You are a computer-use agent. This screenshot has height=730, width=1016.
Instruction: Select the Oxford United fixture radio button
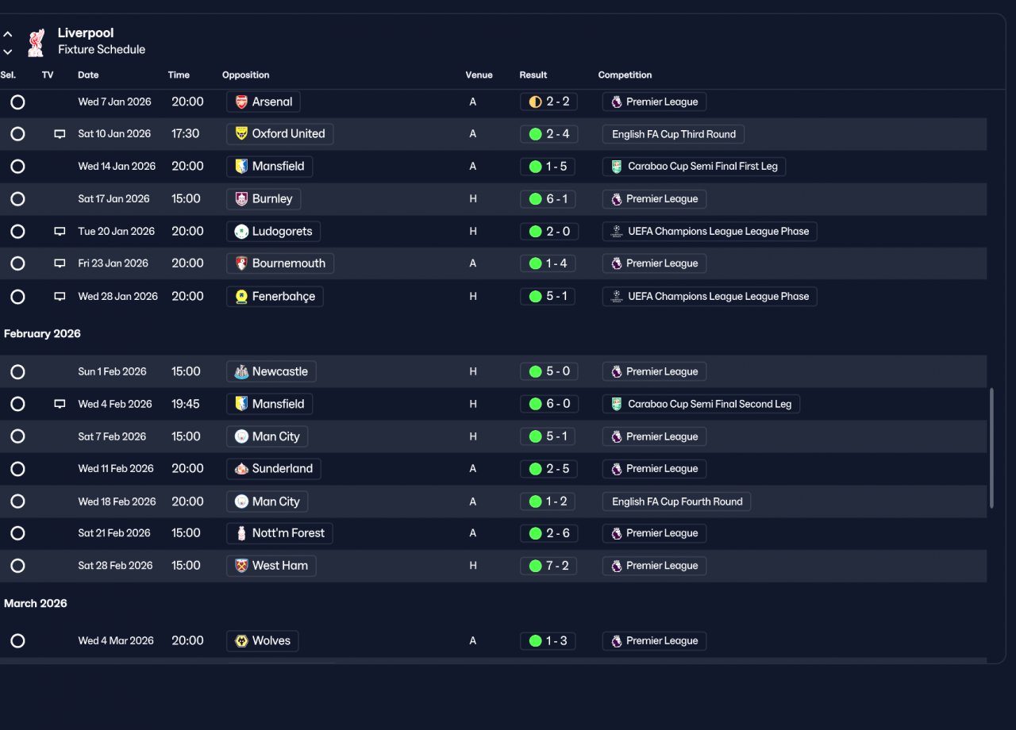17,134
